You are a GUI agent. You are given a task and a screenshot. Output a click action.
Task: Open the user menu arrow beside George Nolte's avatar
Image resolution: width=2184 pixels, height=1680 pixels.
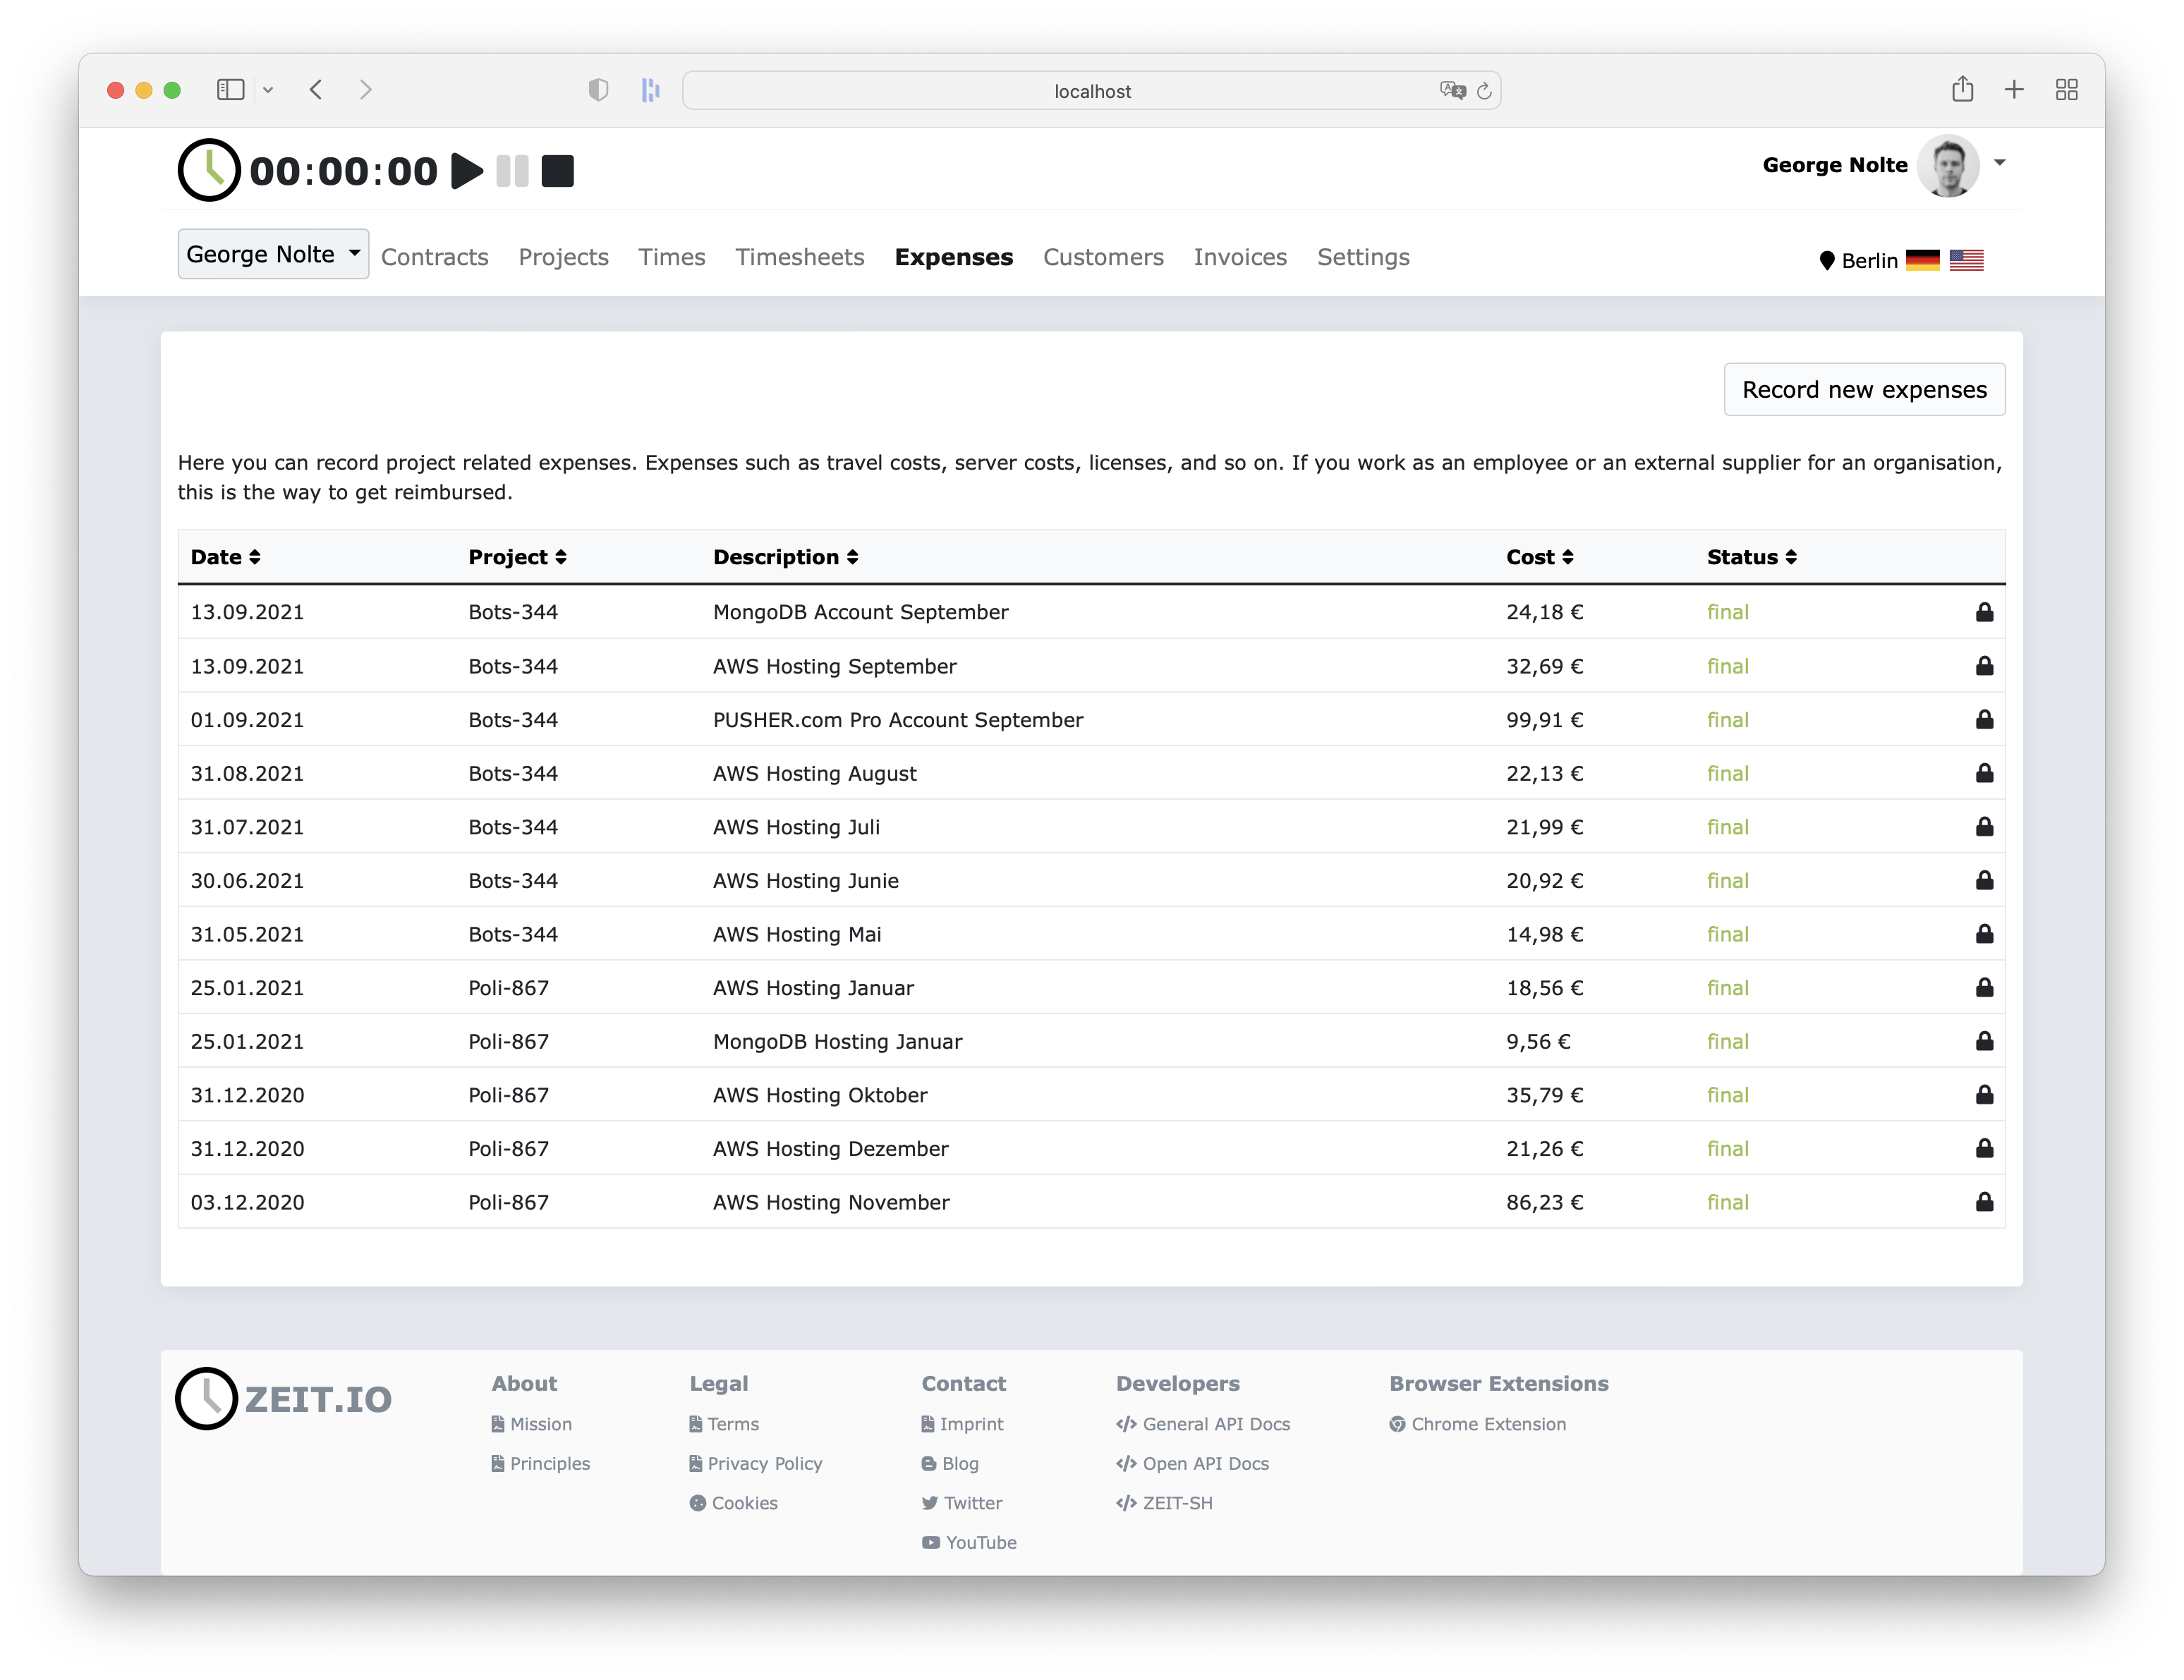(2000, 162)
